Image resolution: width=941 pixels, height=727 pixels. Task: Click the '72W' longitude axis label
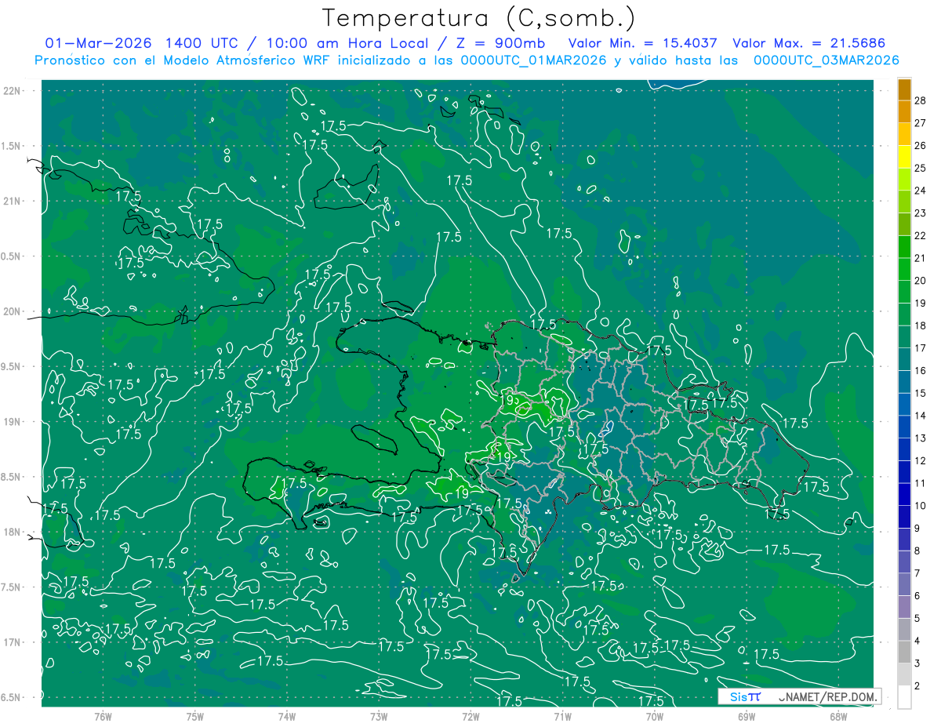[470, 717]
